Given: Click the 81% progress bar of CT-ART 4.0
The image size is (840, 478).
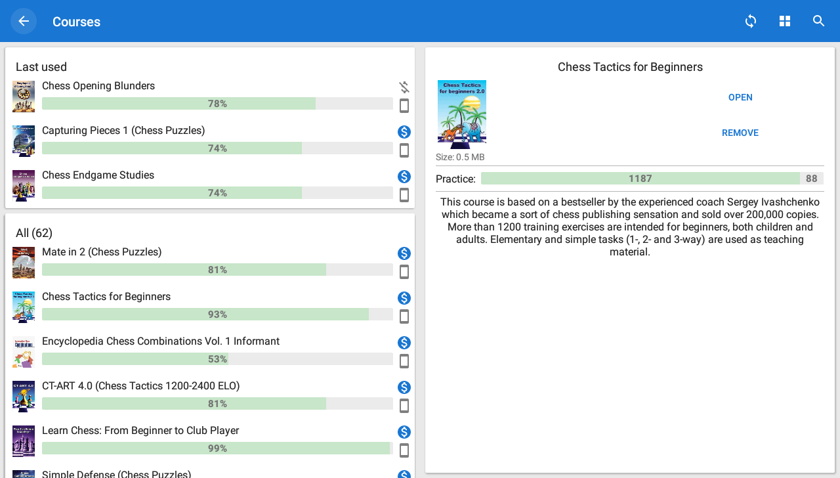Looking at the screenshot, I should [x=217, y=404].
